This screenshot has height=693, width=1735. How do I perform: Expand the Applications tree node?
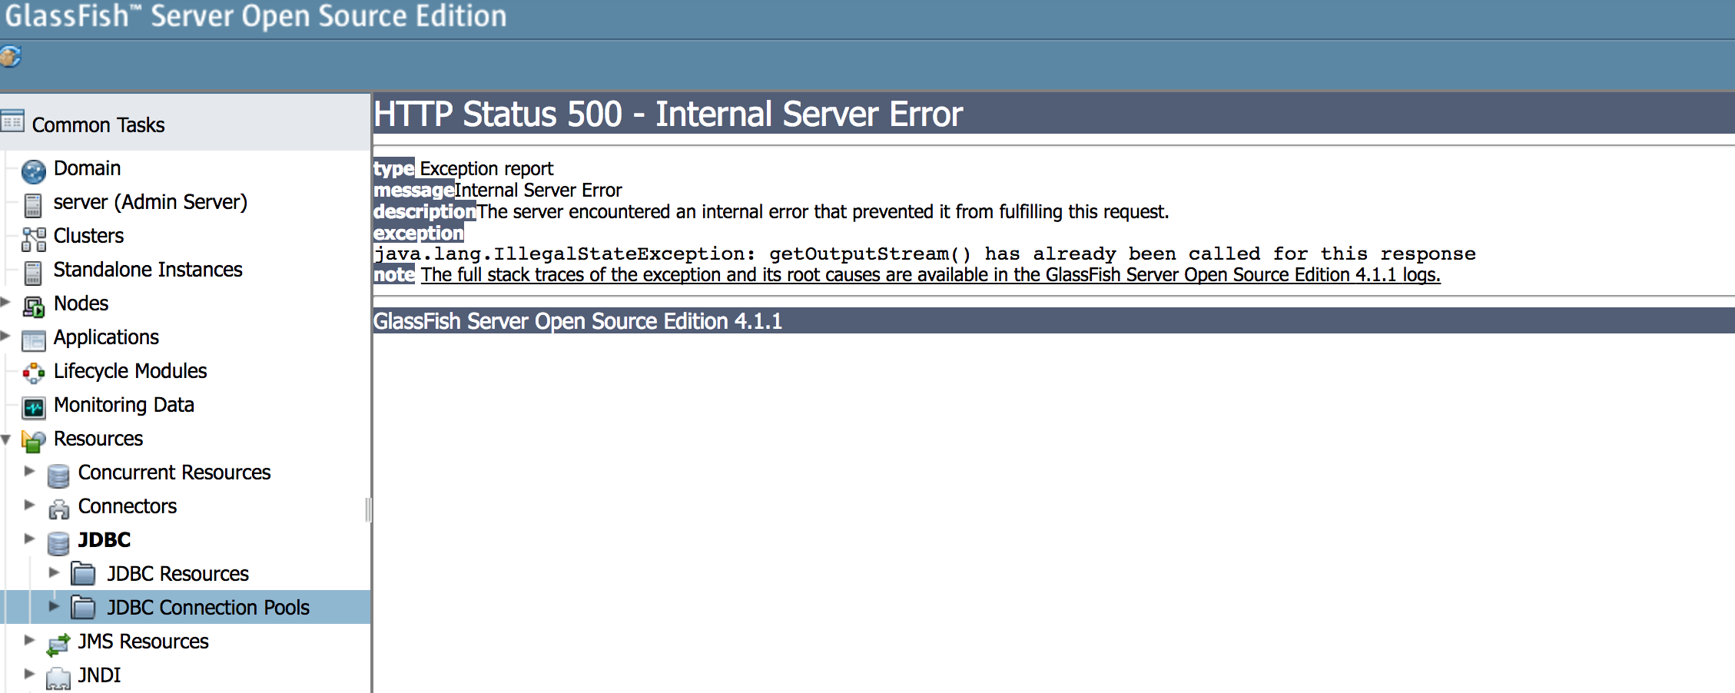(5, 336)
